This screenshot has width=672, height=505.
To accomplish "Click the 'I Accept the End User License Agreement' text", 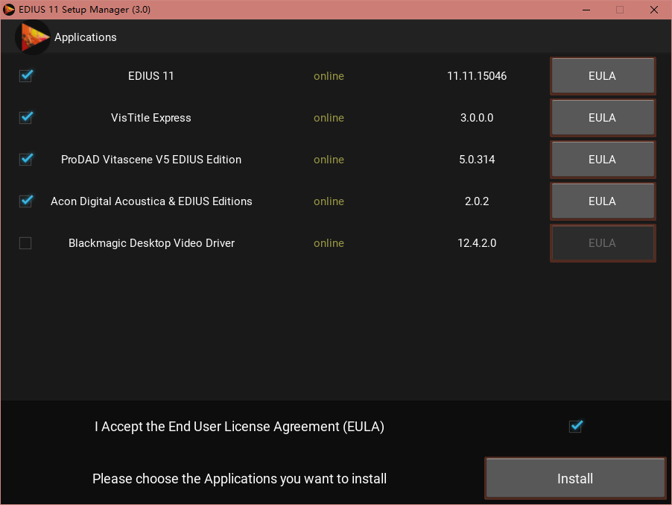I will pyautogui.click(x=239, y=427).
